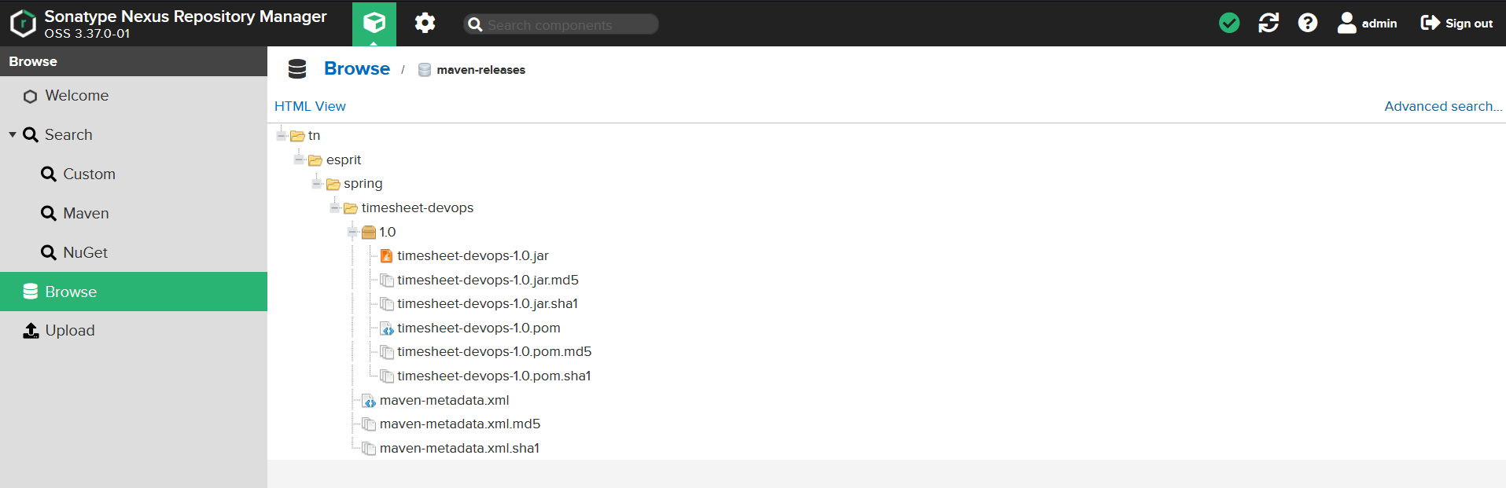1506x488 pixels.
Task: Click the Browse breadcrumb link
Action: (357, 68)
